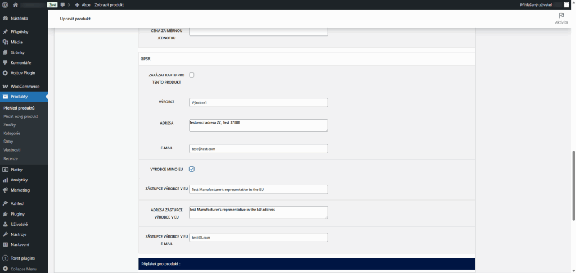Untick the 'Výrobce mimo EU' checkbox

point(192,169)
